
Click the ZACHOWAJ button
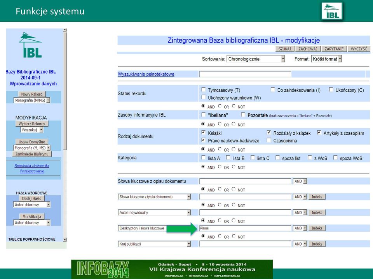308,49
